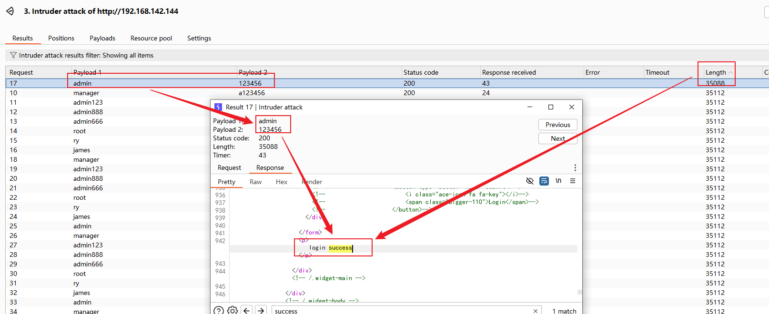Close the Result 17 window
This screenshot has width=769, height=314.
[x=572, y=107]
